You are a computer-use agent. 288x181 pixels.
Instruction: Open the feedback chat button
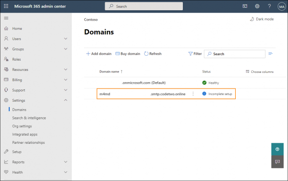coord(277,162)
